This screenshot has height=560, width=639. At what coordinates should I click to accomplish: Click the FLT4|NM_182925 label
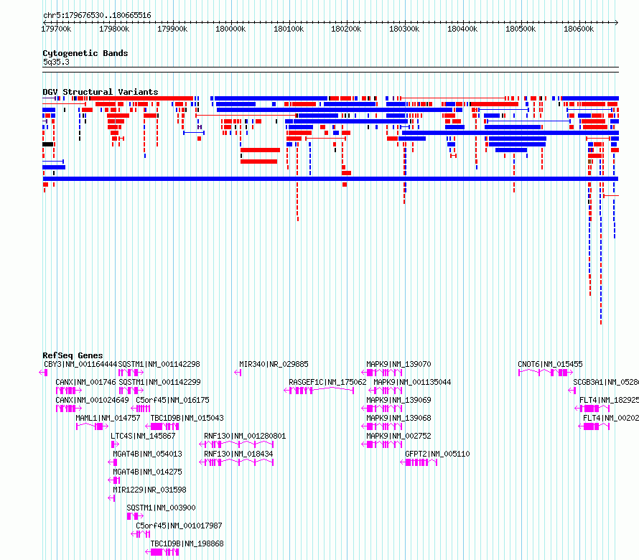click(x=610, y=400)
